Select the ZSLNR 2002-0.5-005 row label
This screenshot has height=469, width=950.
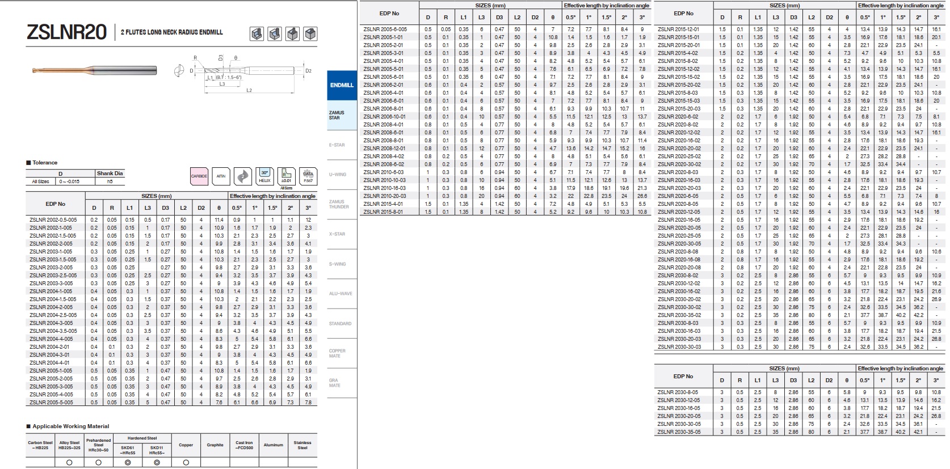(53, 220)
